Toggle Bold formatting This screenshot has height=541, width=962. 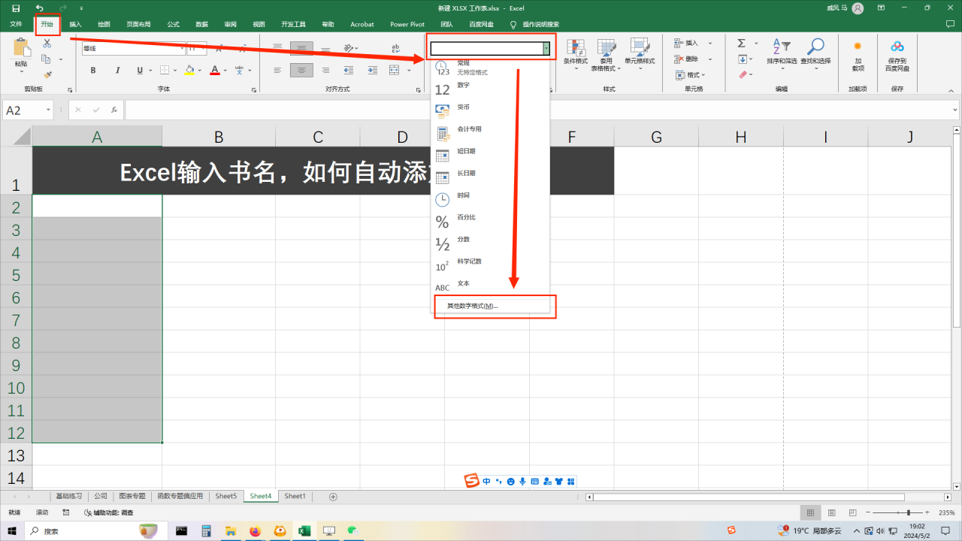point(93,71)
